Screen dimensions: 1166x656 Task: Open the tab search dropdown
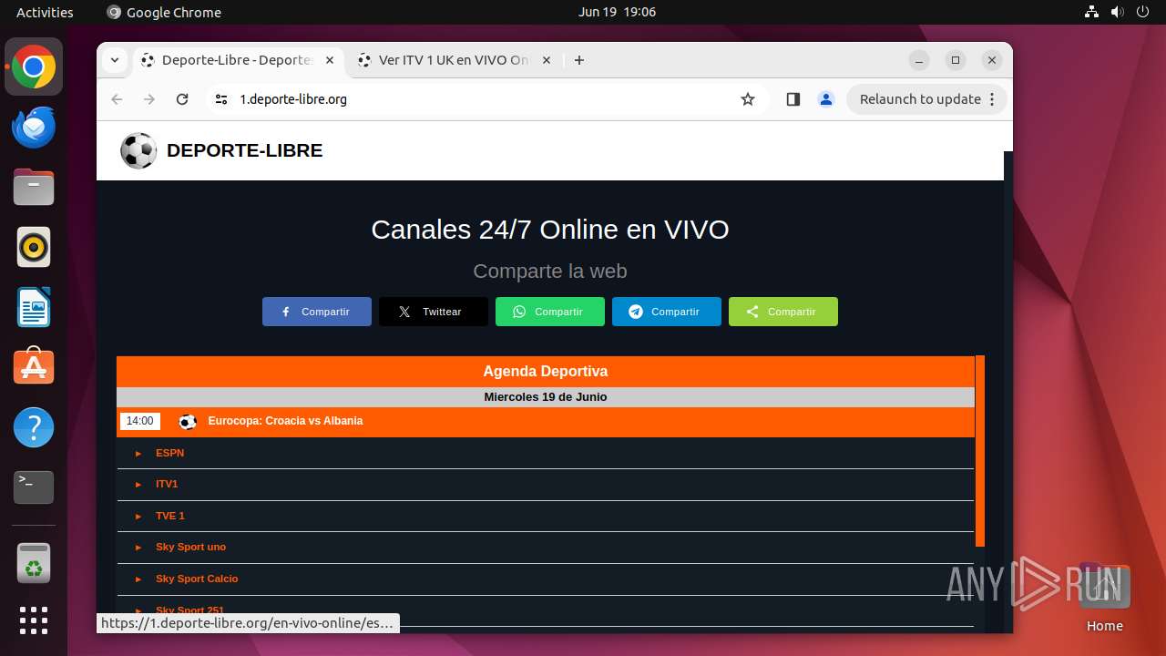pyautogui.click(x=114, y=60)
